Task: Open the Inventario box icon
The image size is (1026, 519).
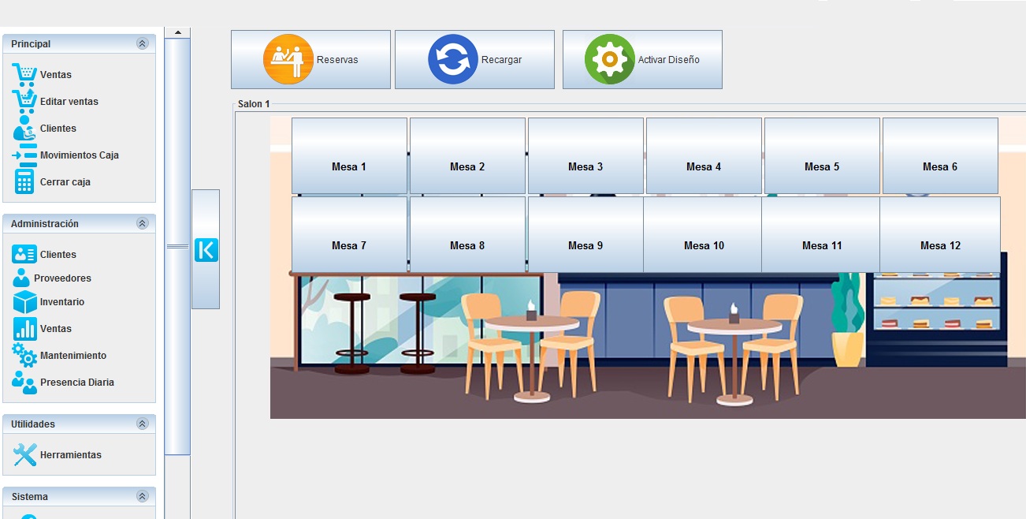Action: pyautogui.click(x=24, y=302)
